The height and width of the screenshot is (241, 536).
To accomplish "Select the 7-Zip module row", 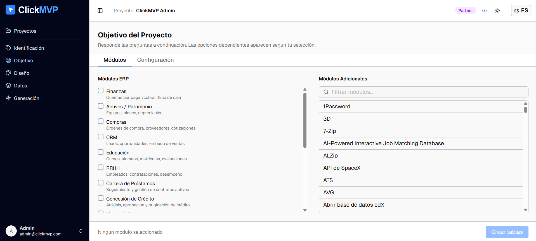I will point(421,131).
